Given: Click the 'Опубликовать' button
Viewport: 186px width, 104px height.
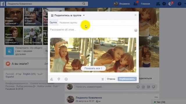Looking at the screenshot, I should (127, 79).
